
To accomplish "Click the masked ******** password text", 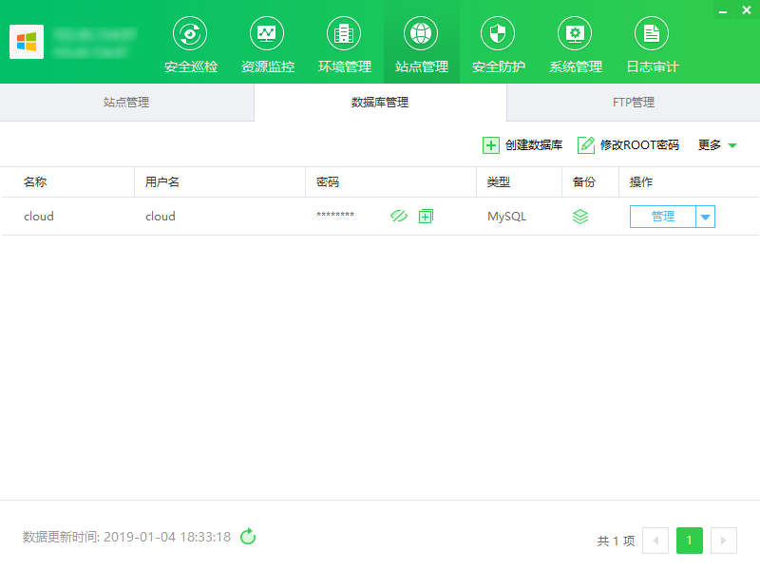I will (335, 215).
